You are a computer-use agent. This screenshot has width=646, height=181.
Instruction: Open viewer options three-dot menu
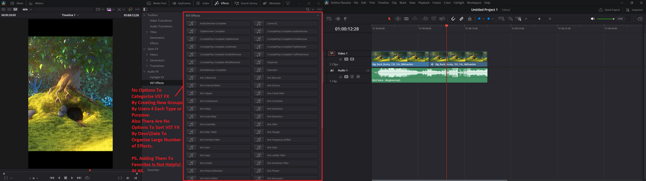tap(137, 9)
